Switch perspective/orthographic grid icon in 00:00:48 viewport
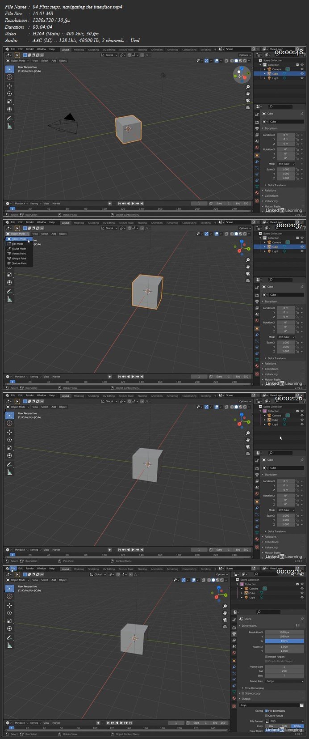The height and width of the screenshot is (739, 309). tap(248, 107)
